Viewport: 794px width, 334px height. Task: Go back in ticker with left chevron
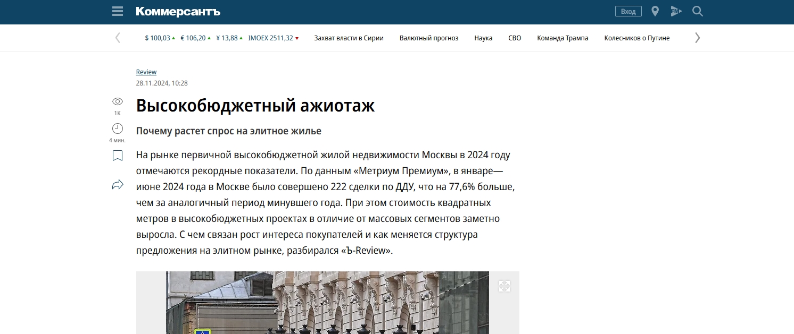[118, 38]
